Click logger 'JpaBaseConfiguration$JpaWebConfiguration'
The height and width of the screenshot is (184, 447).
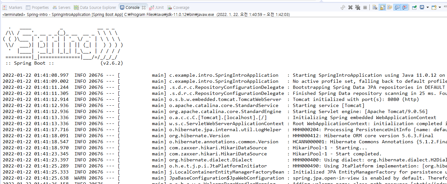tap(227, 178)
